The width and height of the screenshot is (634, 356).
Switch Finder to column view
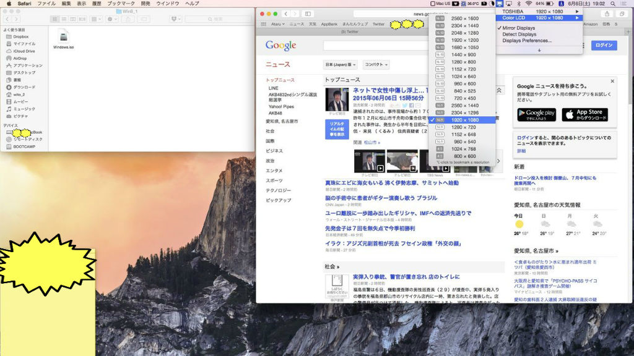[x=73, y=19]
